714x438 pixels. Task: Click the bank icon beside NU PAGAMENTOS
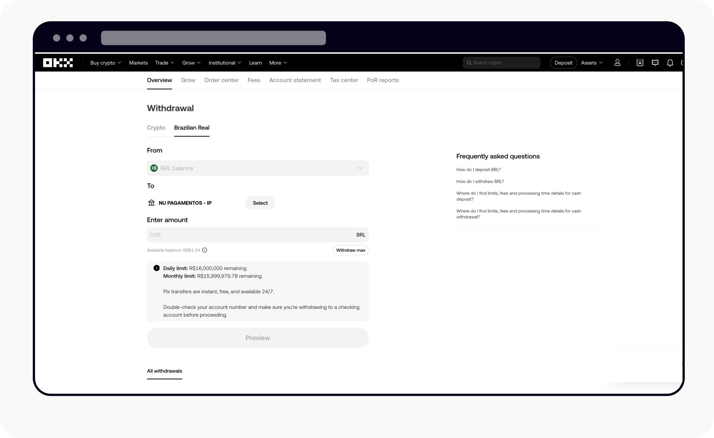coord(151,203)
